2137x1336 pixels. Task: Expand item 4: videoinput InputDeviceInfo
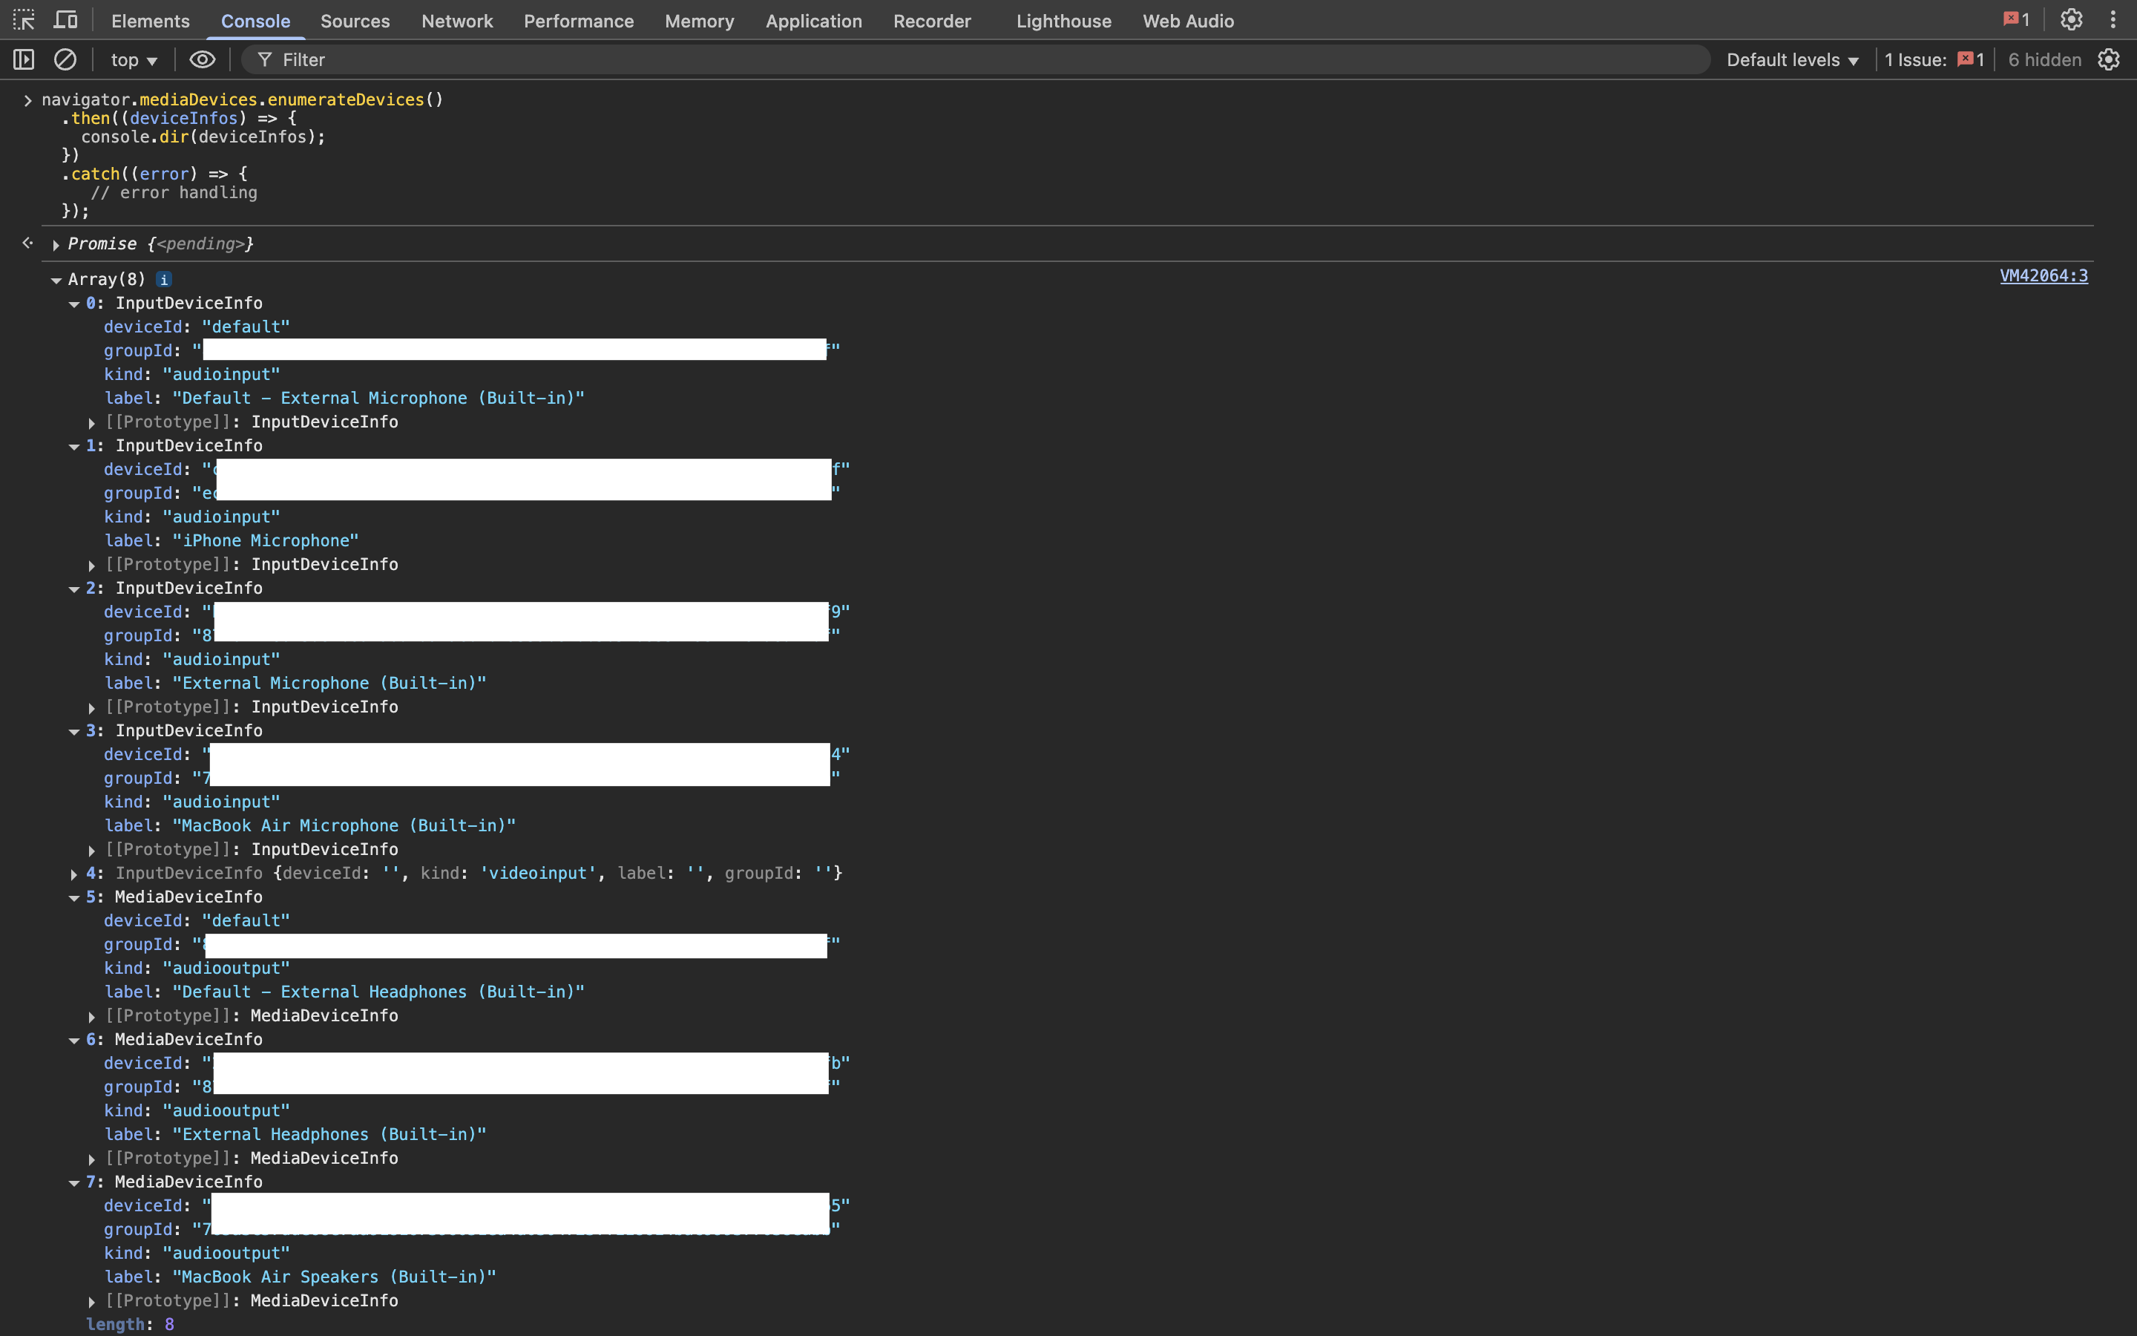74,874
